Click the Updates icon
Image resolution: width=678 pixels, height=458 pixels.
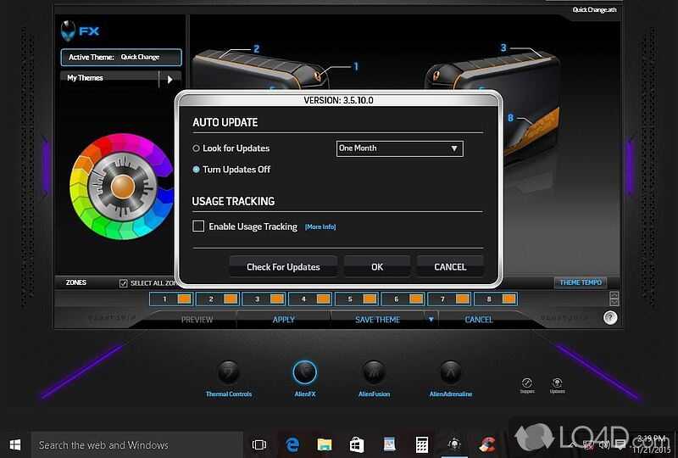[557, 383]
